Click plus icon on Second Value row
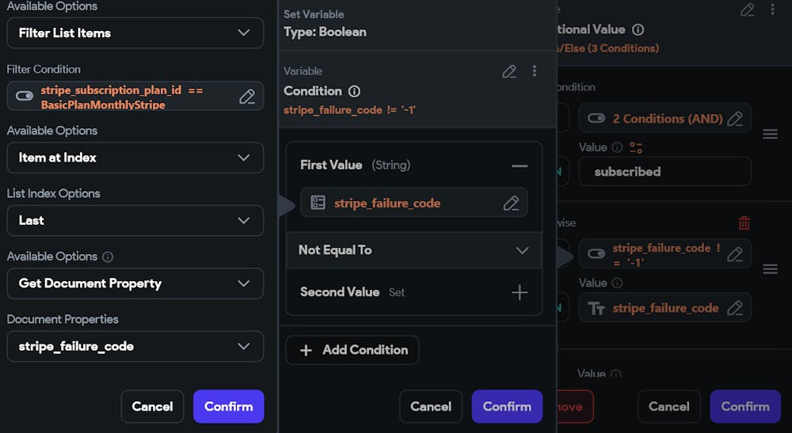The width and height of the screenshot is (792, 433). click(x=520, y=292)
